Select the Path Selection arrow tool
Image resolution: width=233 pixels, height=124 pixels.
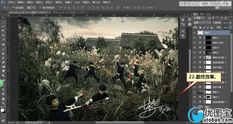pos(3,89)
